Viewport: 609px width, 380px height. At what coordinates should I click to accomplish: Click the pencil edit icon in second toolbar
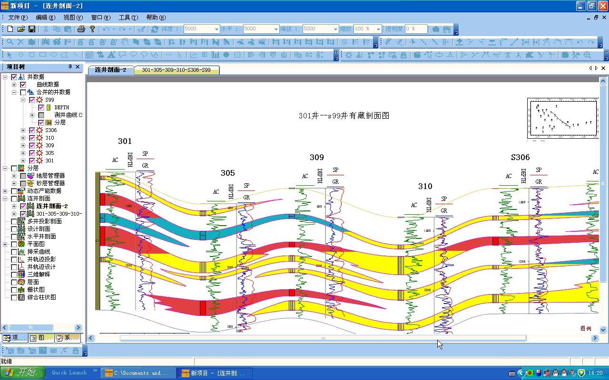click(389, 42)
